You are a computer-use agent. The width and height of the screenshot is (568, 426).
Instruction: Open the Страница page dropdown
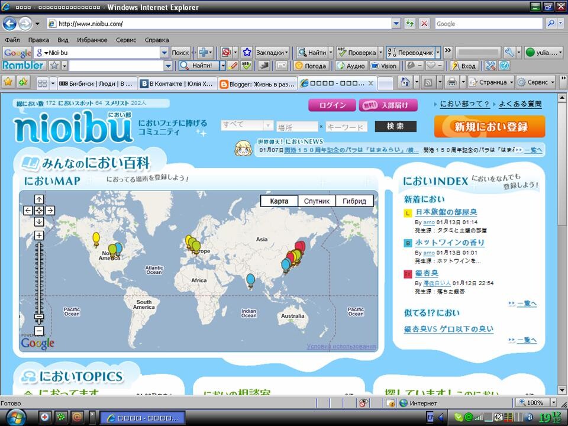coord(491,82)
